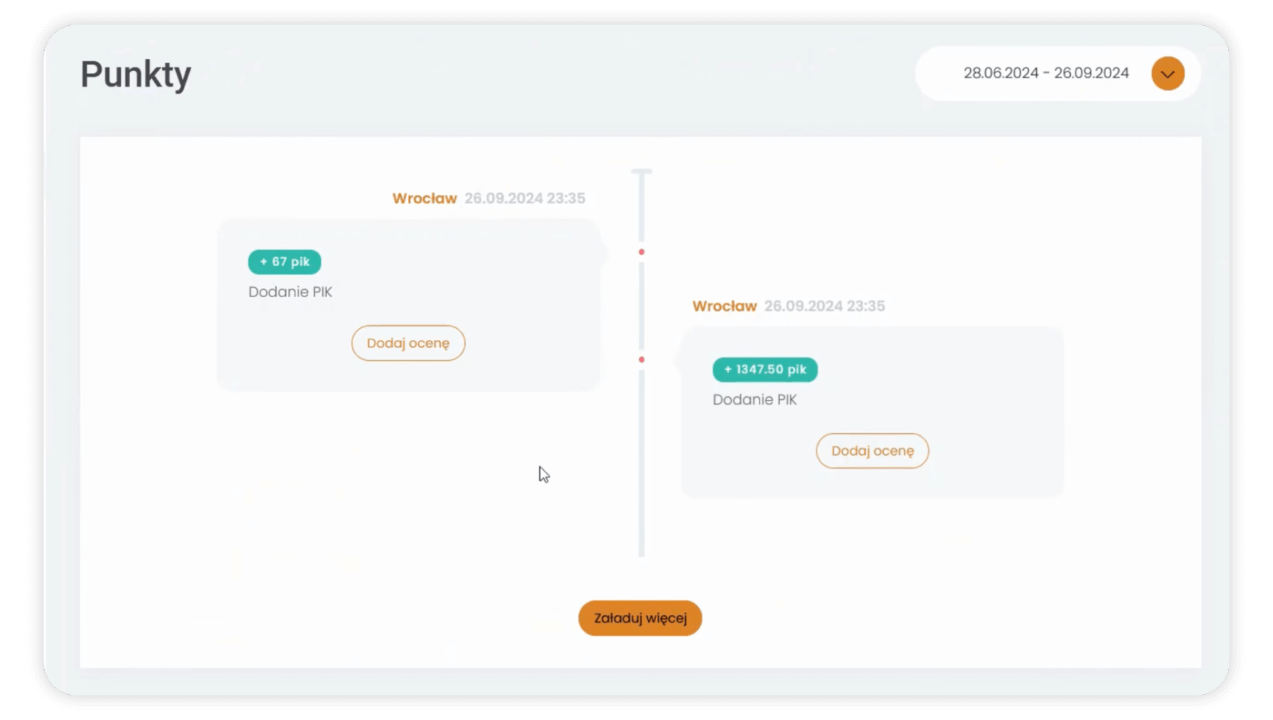Click the pointer notch of the 1347.50 pik card

coord(678,360)
